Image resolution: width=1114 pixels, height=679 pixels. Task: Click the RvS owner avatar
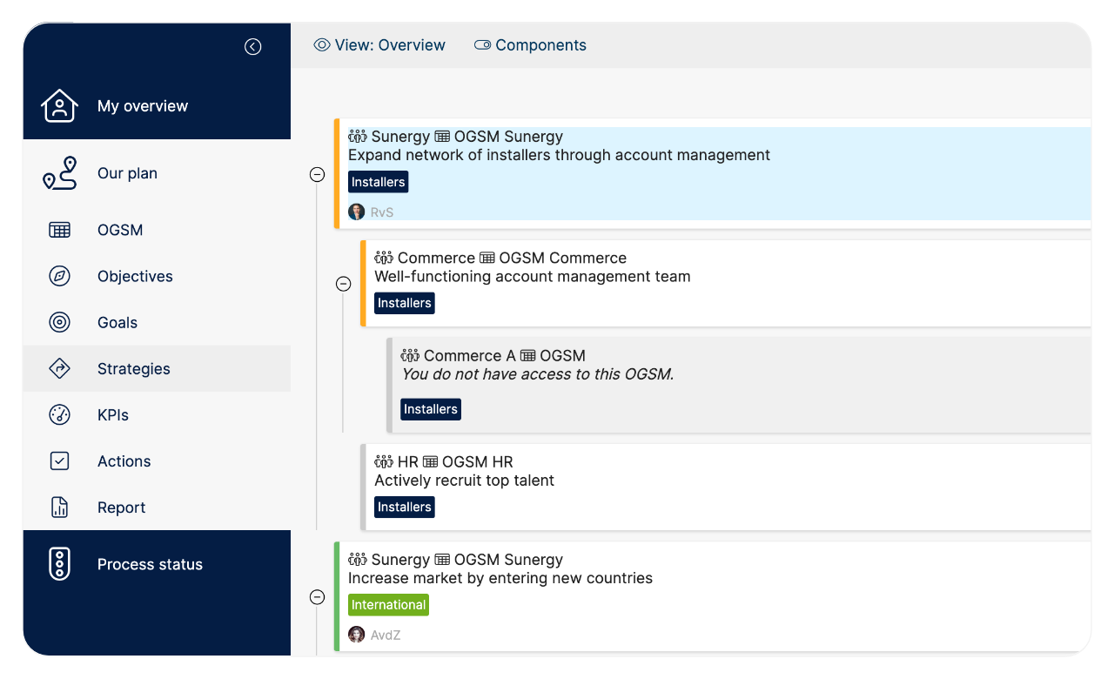coord(357,212)
